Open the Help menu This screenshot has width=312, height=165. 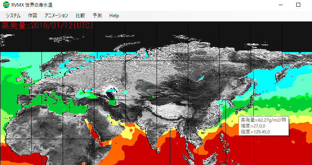(x=114, y=16)
